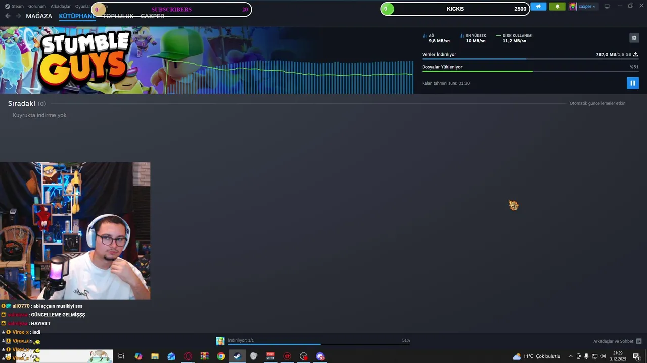Click the caxper profile avatar
The image size is (647, 363).
pyautogui.click(x=573, y=7)
